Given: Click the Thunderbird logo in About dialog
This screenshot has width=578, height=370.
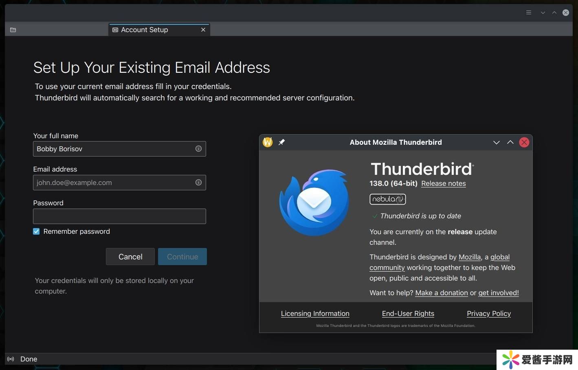Looking at the screenshot, I should (314, 202).
